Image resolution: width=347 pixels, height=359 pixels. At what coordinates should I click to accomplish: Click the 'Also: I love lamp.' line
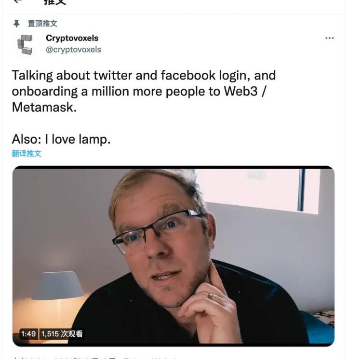(61, 139)
